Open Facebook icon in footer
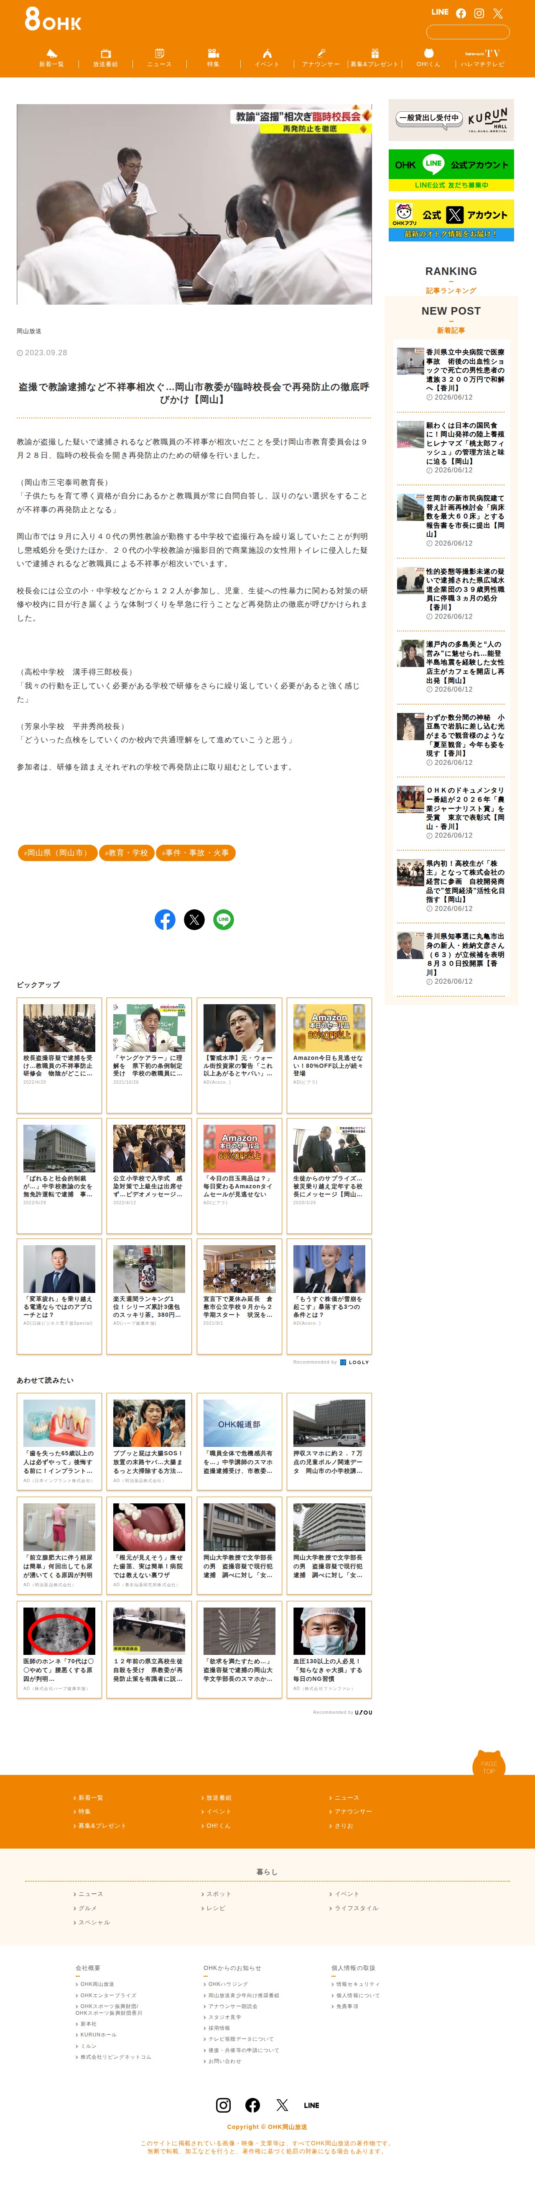This screenshot has height=2185, width=535. click(x=253, y=2105)
